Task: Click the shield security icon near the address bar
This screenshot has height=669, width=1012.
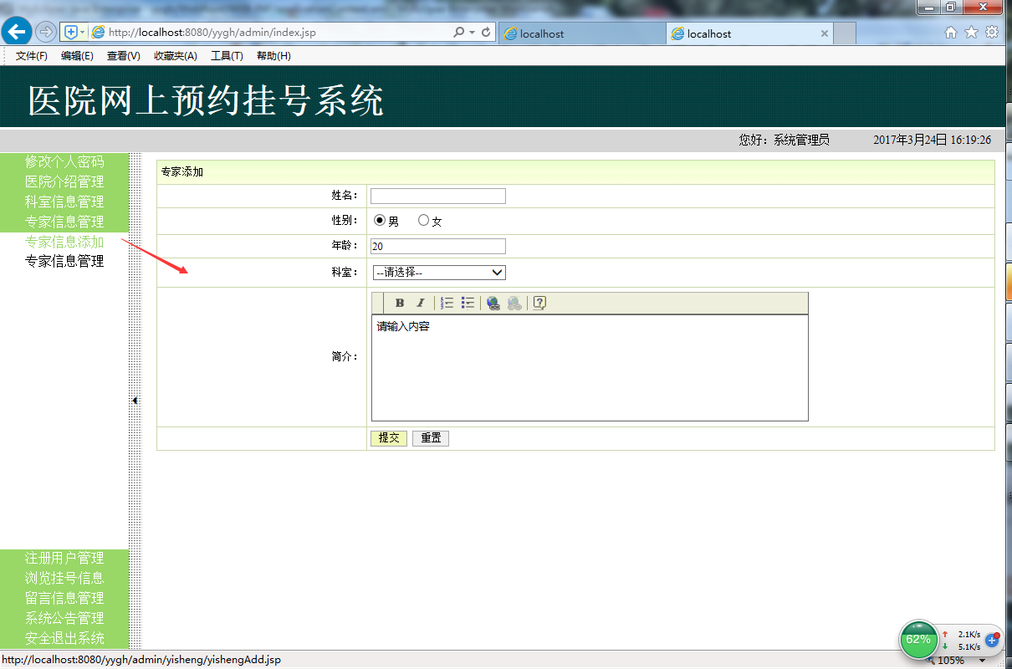Action: pyautogui.click(x=71, y=33)
